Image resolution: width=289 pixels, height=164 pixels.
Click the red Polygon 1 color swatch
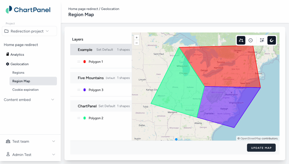pyautogui.click(x=85, y=62)
